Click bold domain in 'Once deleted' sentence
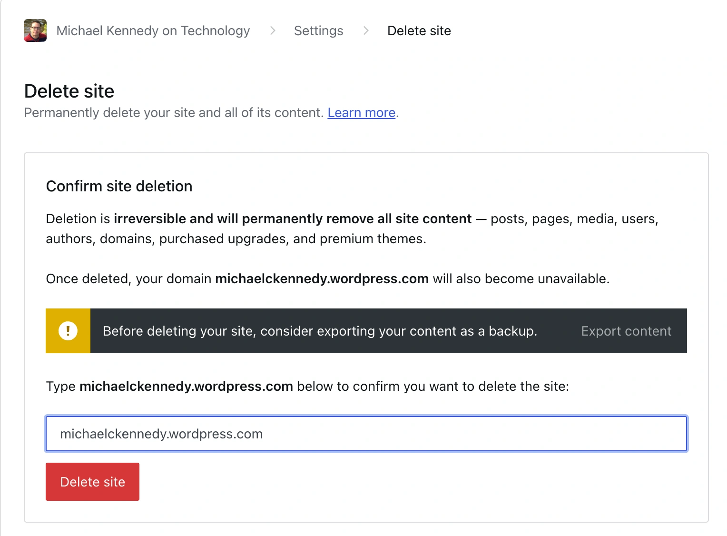 click(x=322, y=279)
